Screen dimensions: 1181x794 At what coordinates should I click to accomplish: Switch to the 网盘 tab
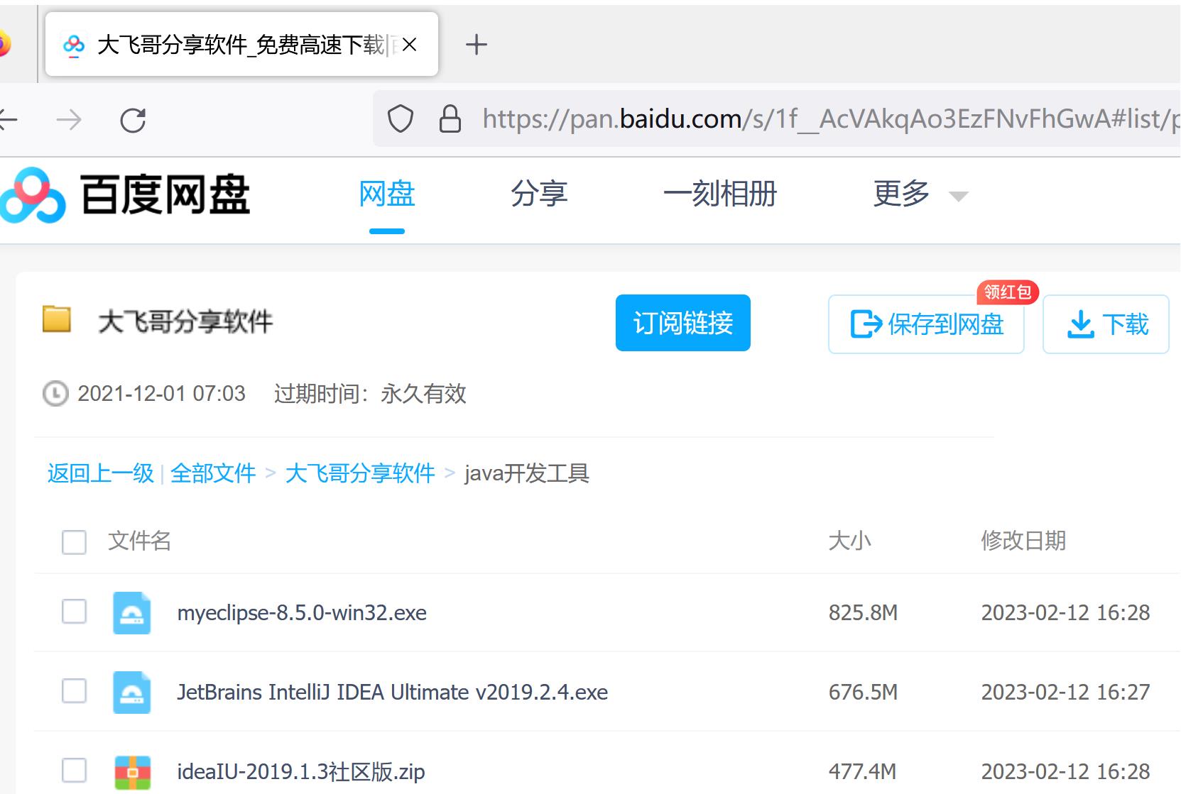(x=387, y=194)
